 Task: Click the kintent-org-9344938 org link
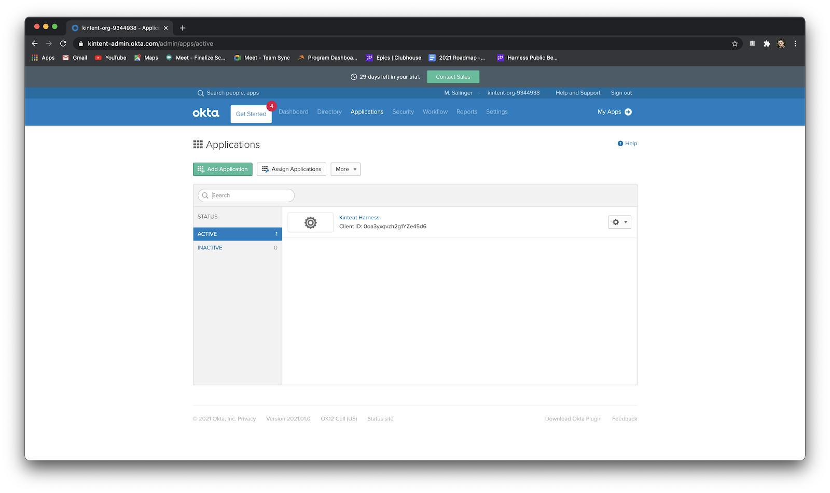coord(514,93)
